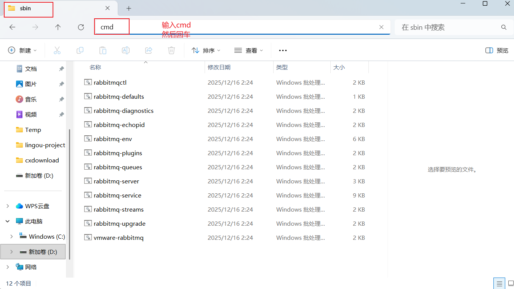
Task: Click the Paste toolbar icon
Action: click(x=103, y=50)
